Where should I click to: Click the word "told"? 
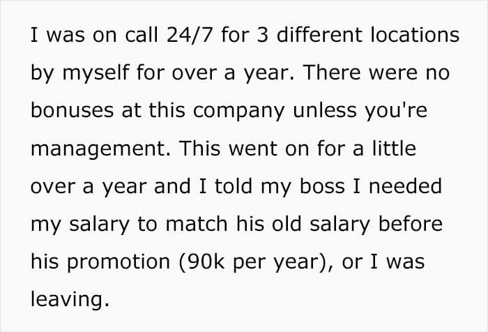tap(233, 186)
